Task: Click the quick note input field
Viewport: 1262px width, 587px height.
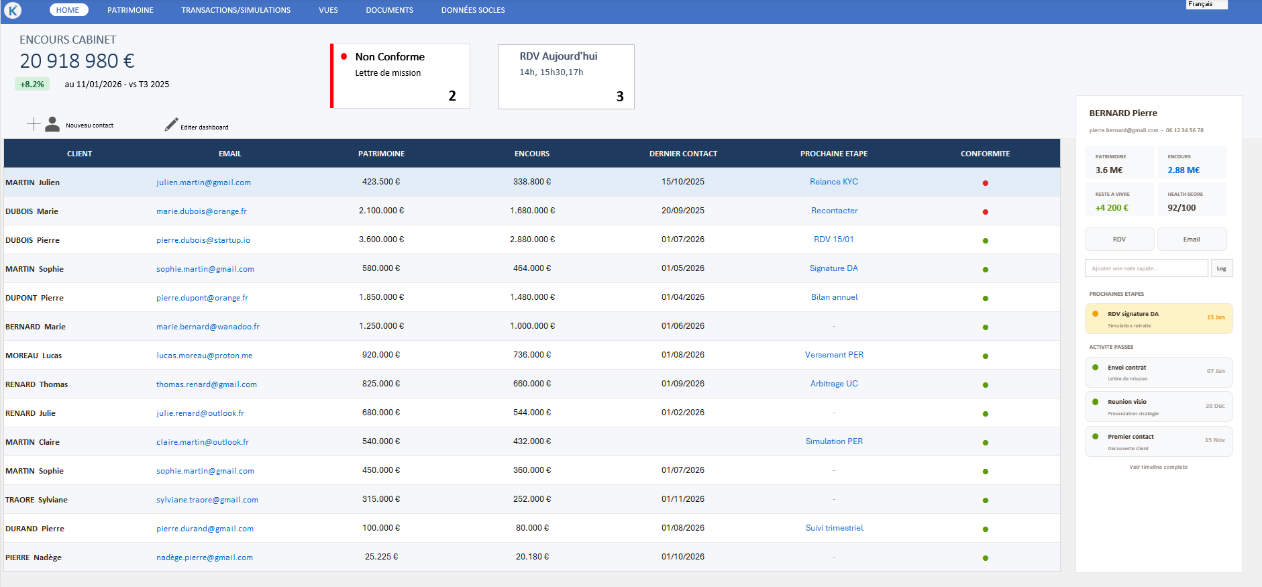Action: pos(1146,268)
